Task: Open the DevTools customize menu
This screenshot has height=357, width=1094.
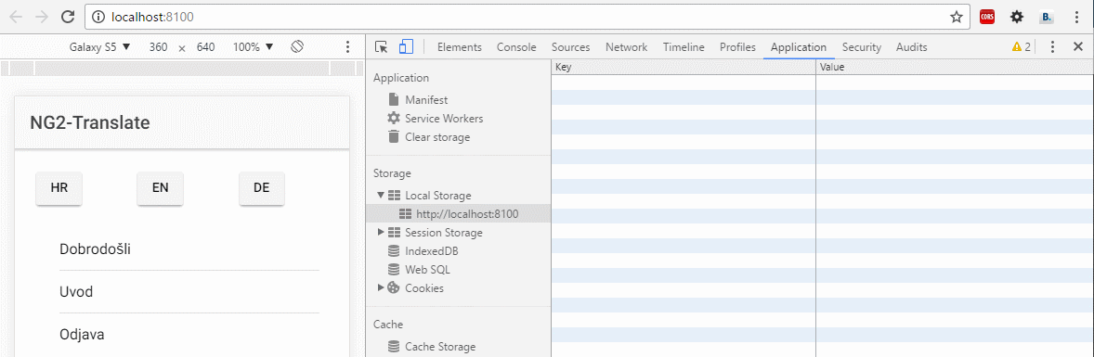Action: tap(1053, 46)
